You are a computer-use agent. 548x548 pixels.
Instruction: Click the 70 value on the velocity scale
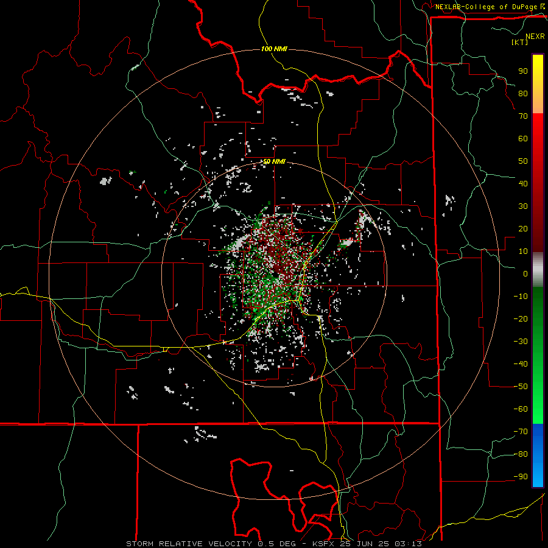(523, 116)
